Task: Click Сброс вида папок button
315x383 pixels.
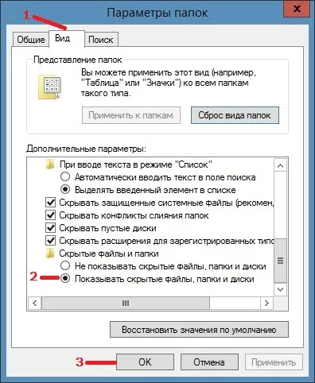Action: click(x=235, y=115)
